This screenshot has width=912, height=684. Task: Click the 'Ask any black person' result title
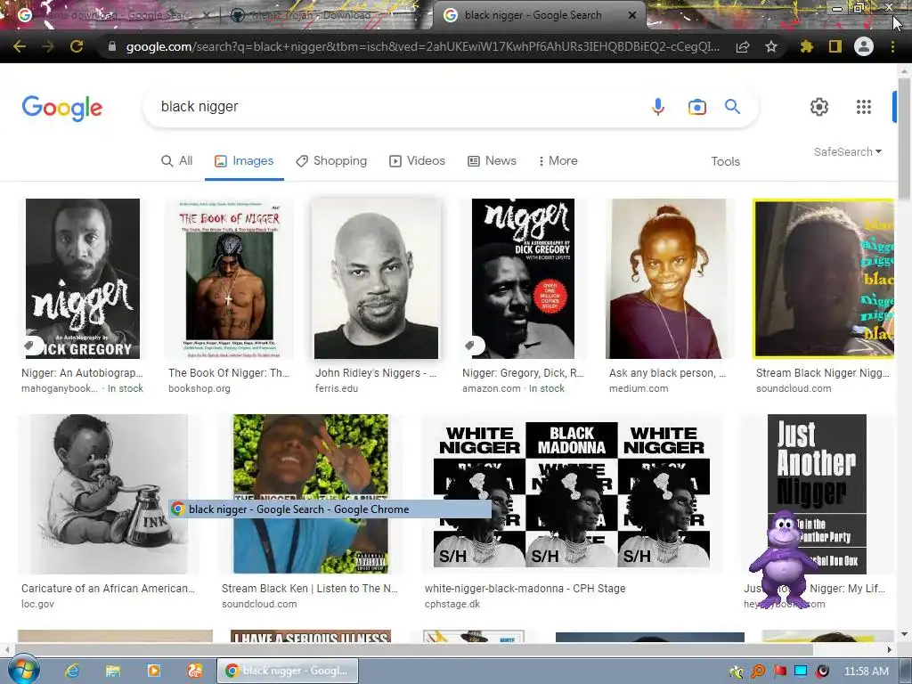pyautogui.click(x=667, y=373)
